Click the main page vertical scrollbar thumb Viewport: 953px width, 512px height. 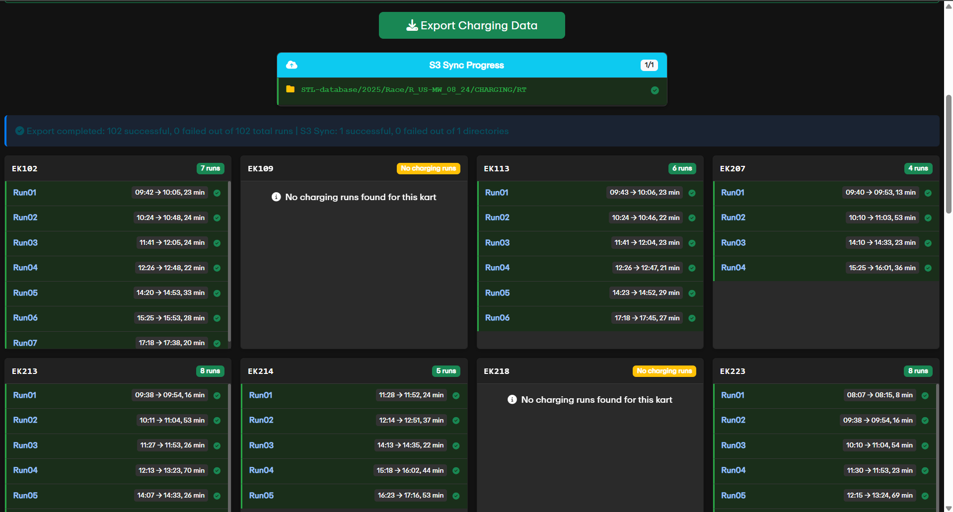click(949, 154)
